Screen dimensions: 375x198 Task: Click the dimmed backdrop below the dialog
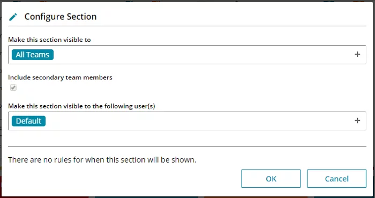click(x=187, y=197)
